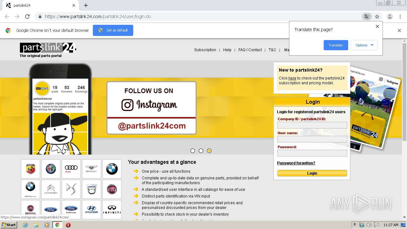
Task: Click 'here' subscription pricing link
Action: (x=292, y=78)
